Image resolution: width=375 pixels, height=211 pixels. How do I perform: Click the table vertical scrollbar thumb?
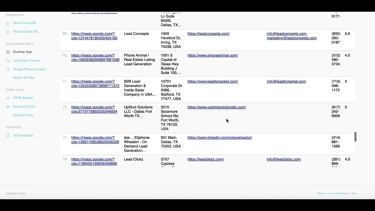(355, 137)
